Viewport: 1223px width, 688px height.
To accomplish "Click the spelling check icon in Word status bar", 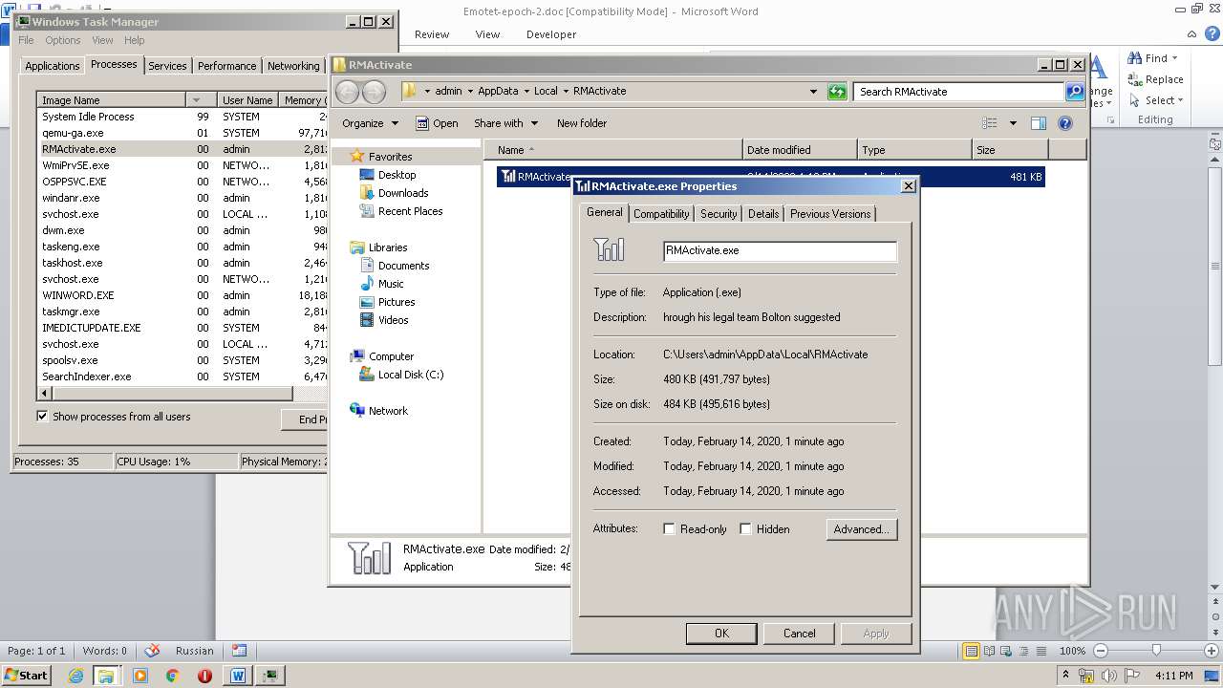I will coord(152,651).
